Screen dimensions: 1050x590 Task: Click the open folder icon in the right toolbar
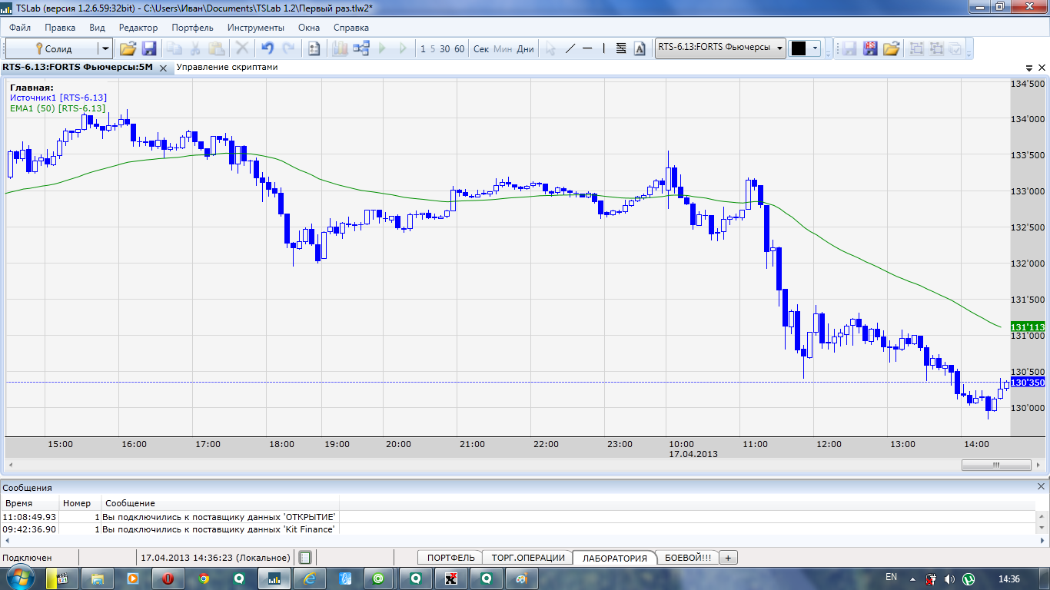[891, 48]
